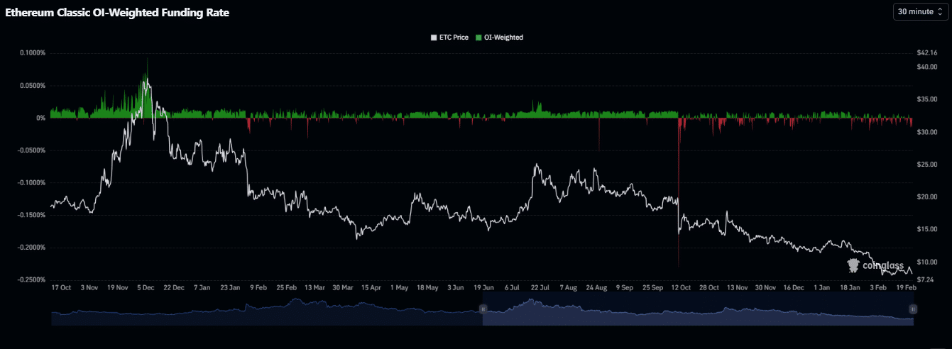Click the $40.00 price axis label
The height and width of the screenshot is (349, 952).
(928, 67)
